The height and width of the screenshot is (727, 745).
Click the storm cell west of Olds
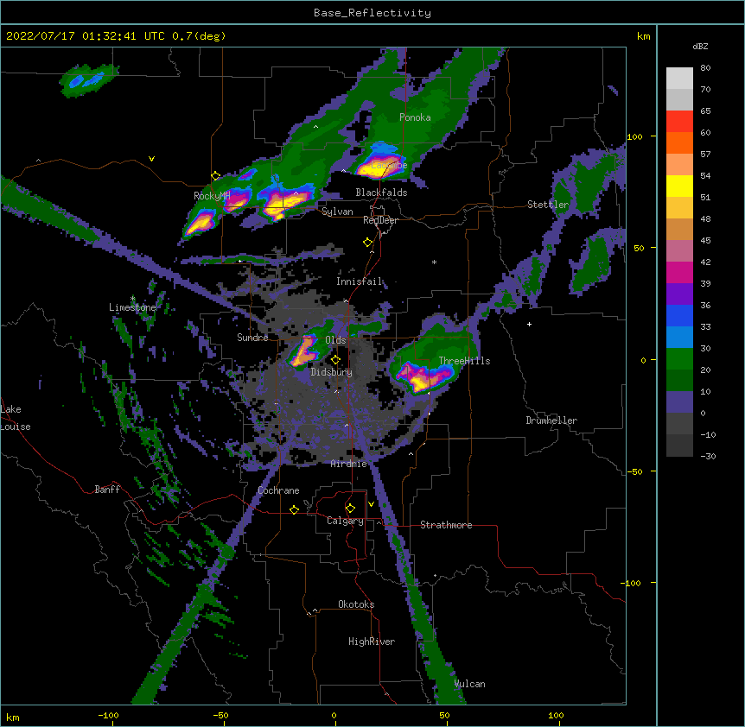click(303, 351)
